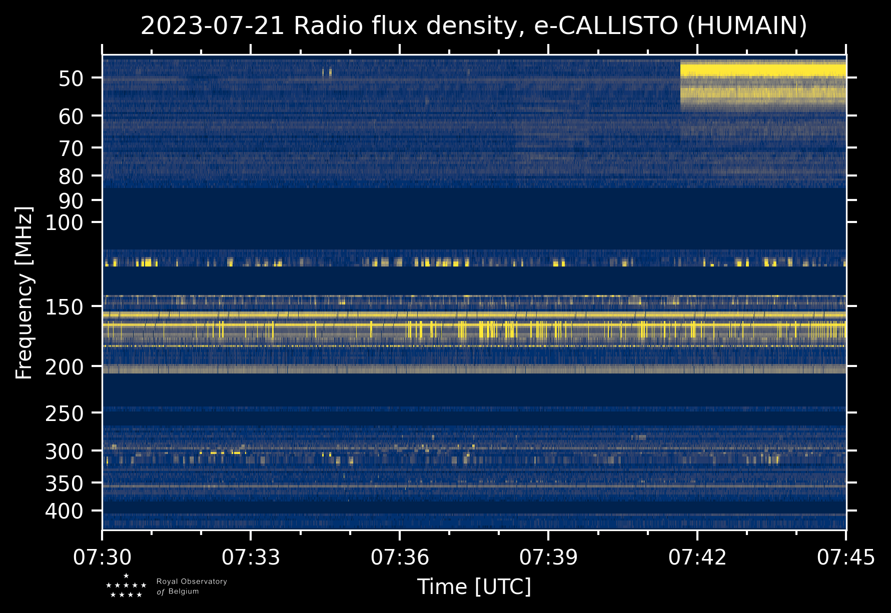Click the 07:42 time tick label

coord(697,557)
